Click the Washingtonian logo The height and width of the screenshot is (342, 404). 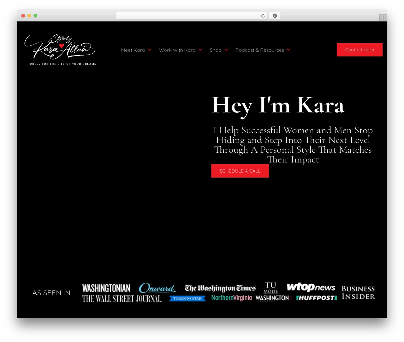click(106, 288)
